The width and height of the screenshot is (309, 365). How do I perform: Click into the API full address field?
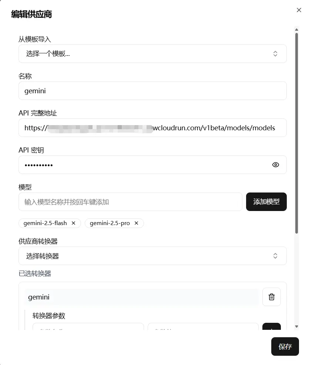point(152,128)
